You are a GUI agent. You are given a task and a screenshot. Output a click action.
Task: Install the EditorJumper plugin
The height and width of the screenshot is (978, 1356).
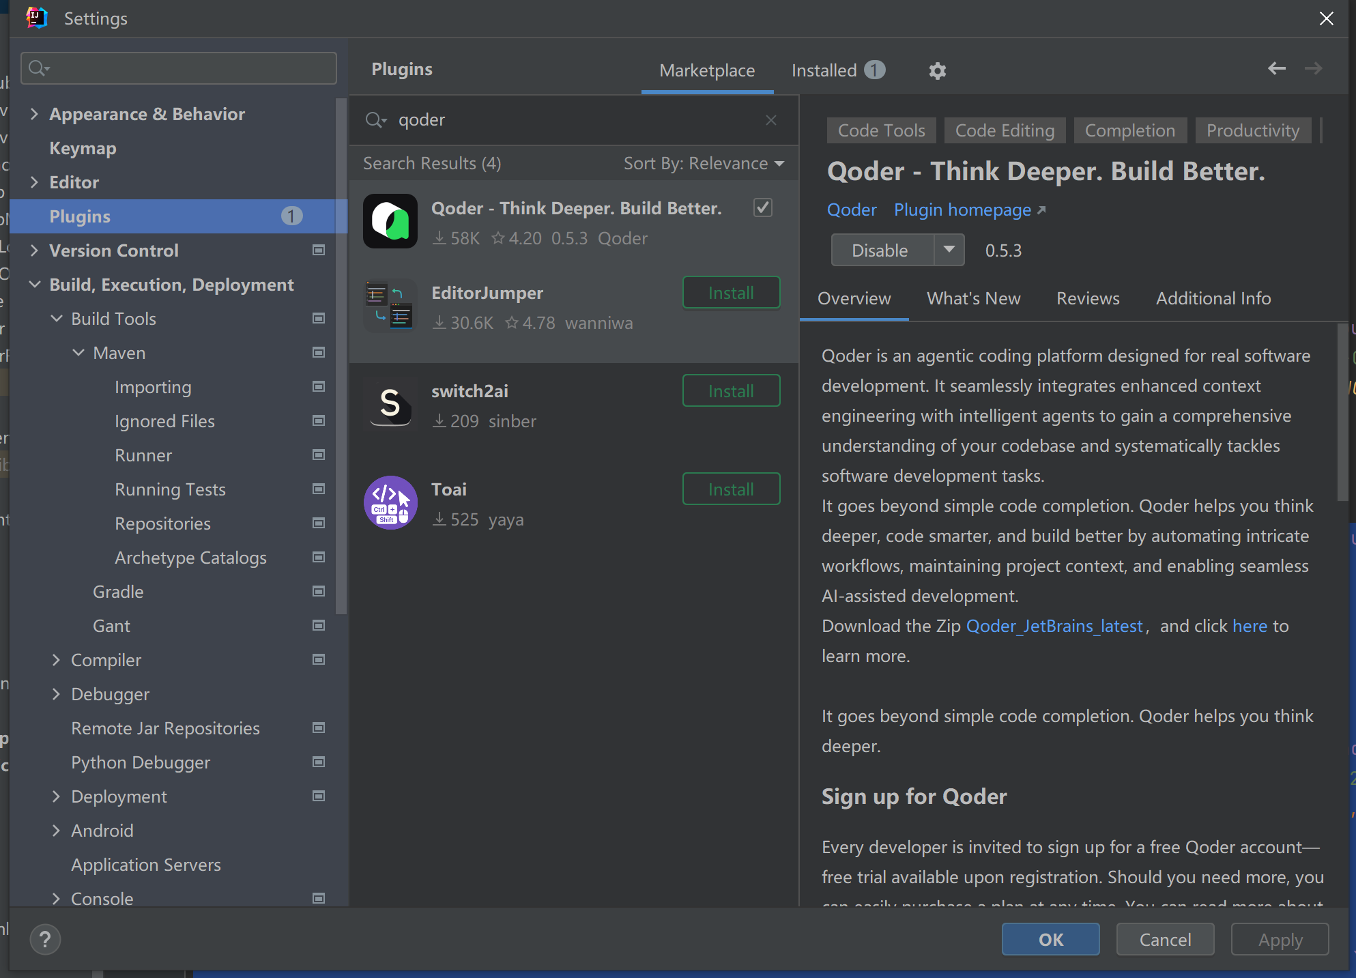pos(731,293)
